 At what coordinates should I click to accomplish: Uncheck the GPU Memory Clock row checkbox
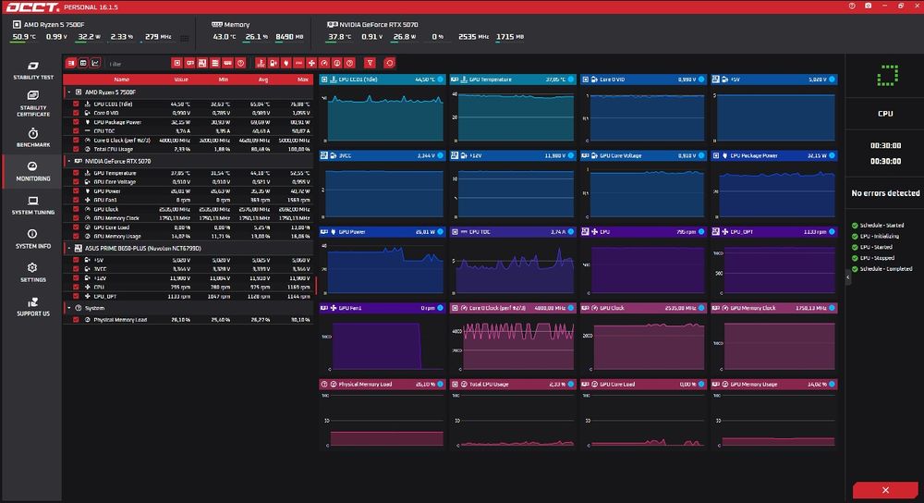tap(76, 218)
